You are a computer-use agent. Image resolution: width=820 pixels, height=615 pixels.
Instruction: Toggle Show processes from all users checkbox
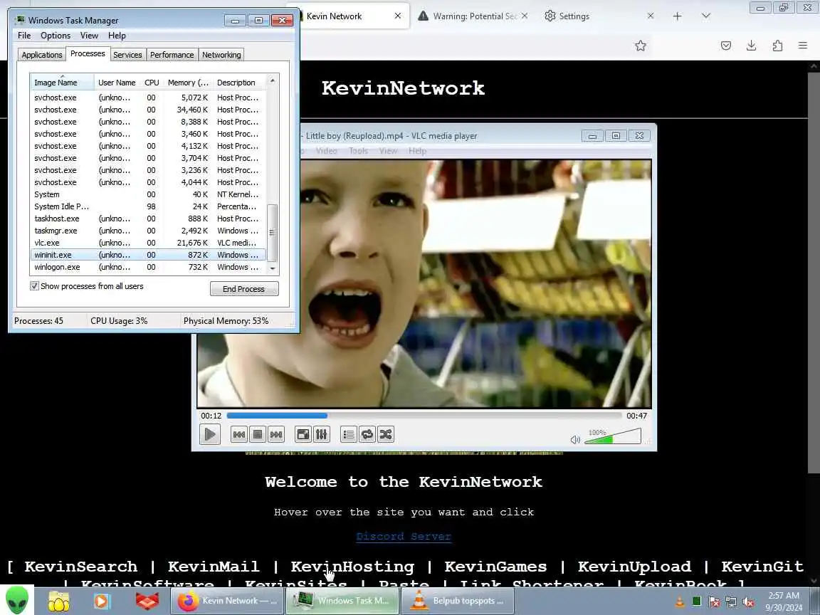pyautogui.click(x=34, y=286)
